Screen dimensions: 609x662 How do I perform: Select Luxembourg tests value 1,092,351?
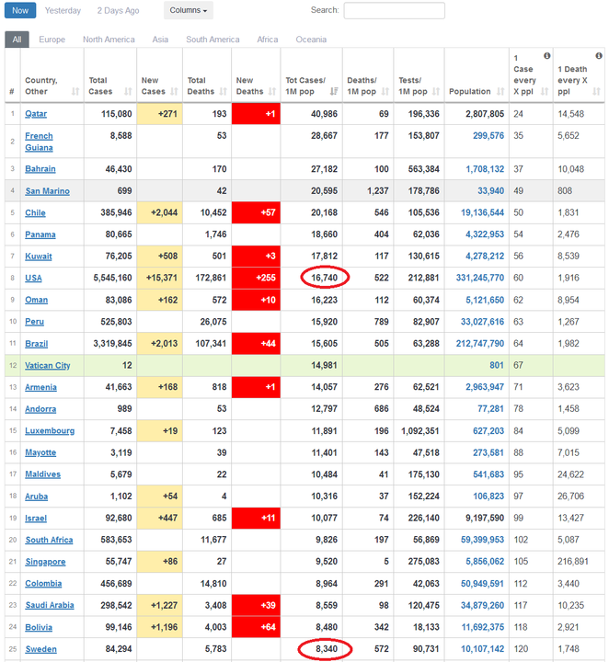(419, 430)
